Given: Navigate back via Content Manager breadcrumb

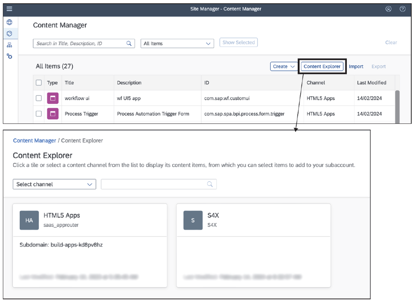Looking at the screenshot, I should point(34,140).
